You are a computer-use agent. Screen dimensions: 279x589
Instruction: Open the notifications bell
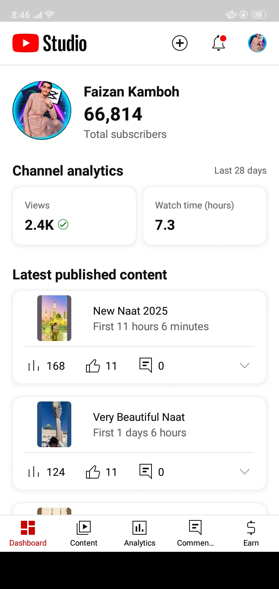(219, 43)
